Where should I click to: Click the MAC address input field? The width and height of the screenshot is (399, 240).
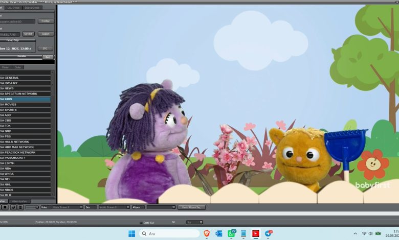[x=10, y=34]
